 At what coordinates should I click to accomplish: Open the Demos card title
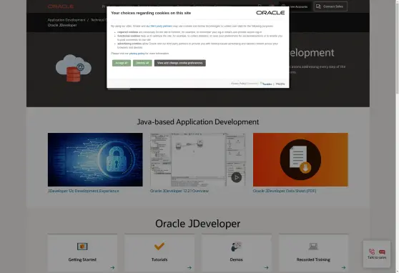coord(236,259)
